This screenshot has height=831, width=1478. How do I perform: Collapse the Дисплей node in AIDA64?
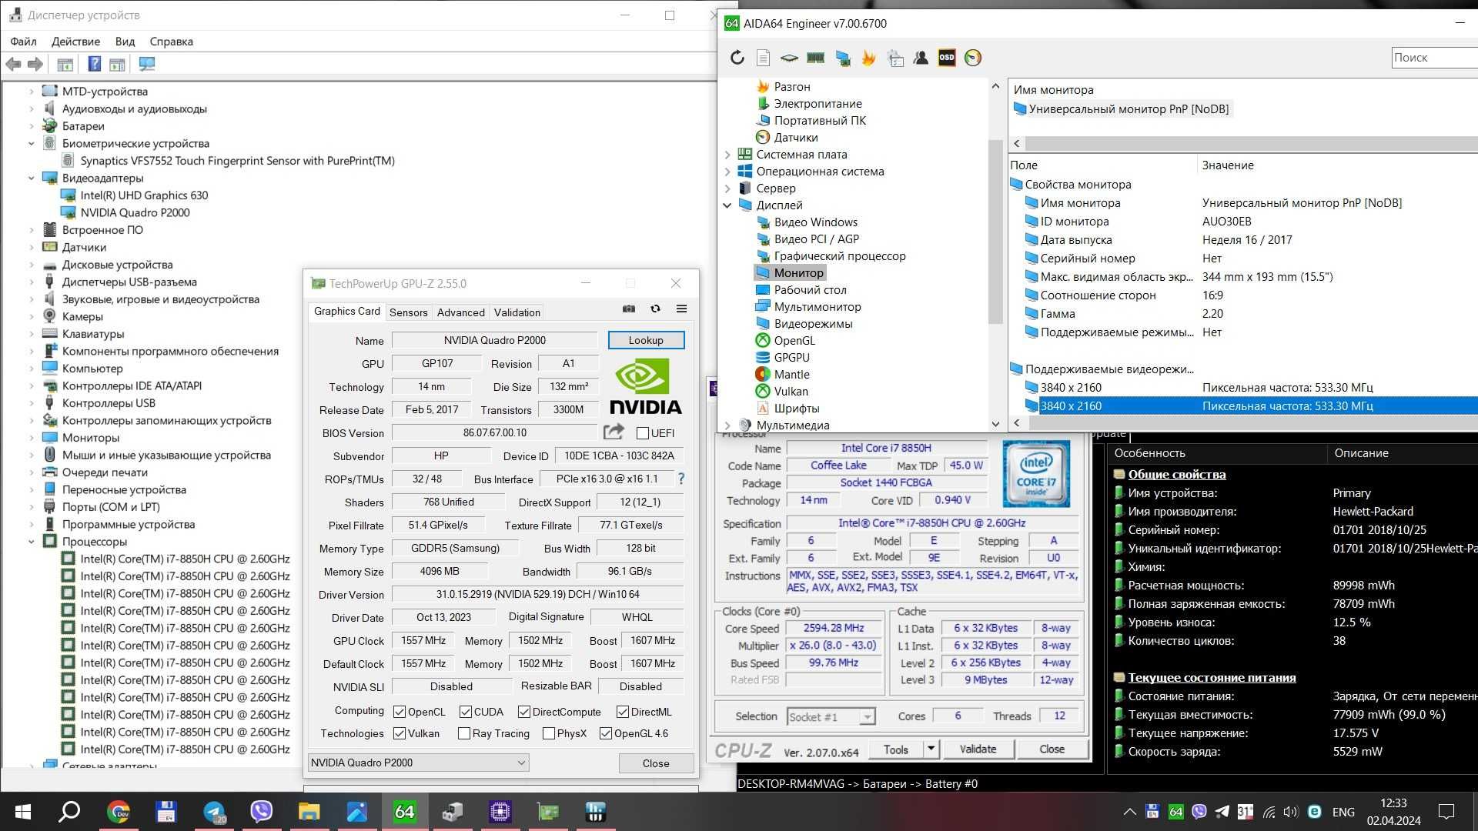(727, 205)
